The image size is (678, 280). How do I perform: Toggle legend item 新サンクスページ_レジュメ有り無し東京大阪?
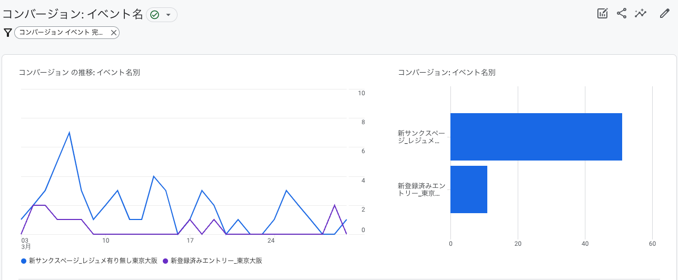[89, 261]
